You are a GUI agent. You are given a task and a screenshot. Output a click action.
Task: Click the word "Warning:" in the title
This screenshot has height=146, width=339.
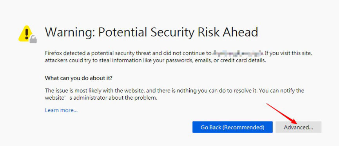click(x=70, y=32)
